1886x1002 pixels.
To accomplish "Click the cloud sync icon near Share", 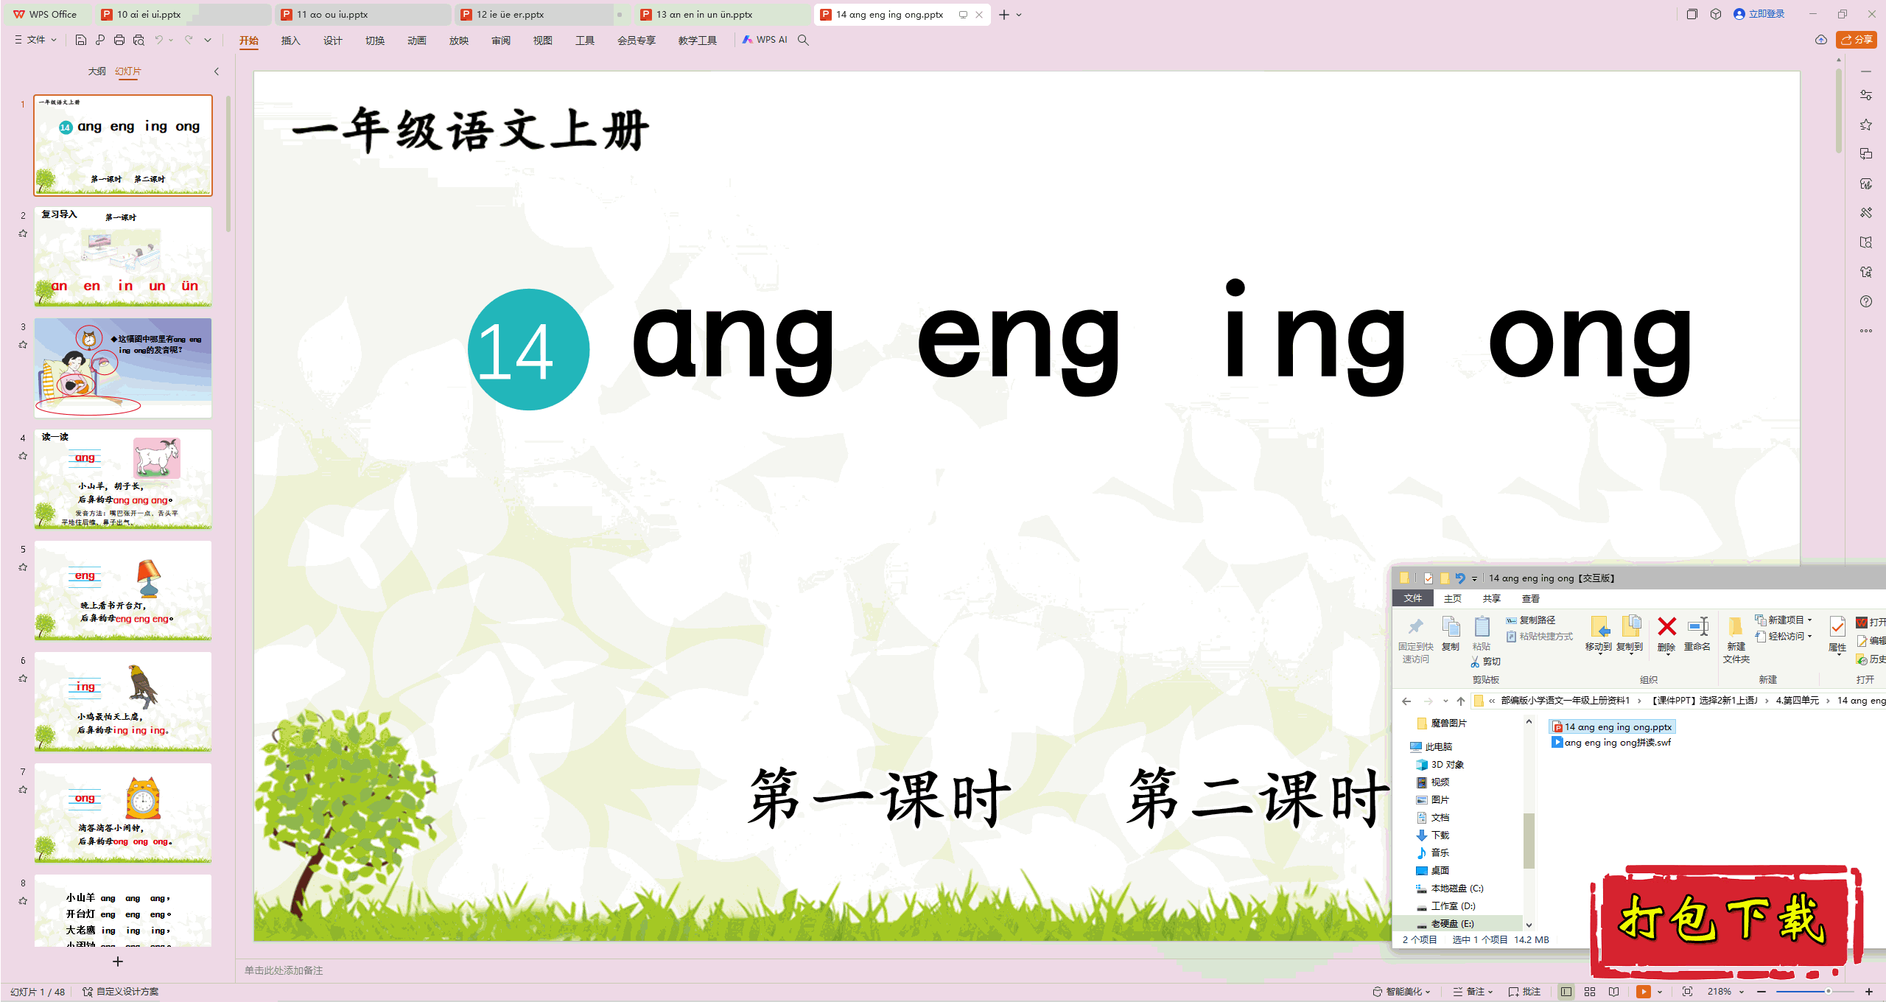I will point(1821,40).
